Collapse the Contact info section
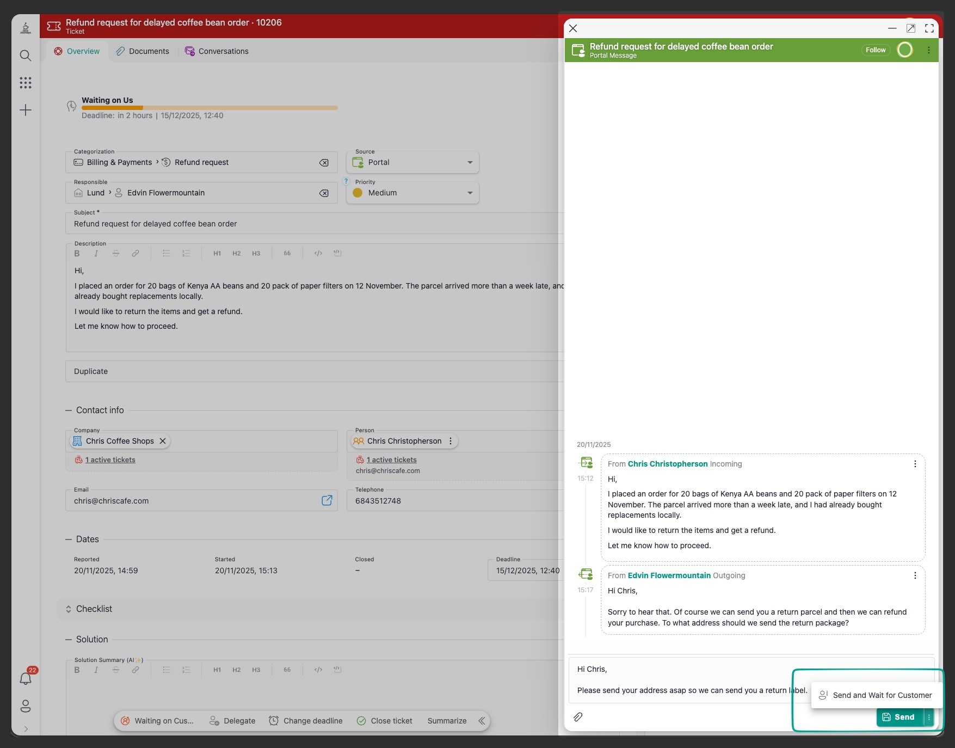The width and height of the screenshot is (955, 748). [x=69, y=410]
